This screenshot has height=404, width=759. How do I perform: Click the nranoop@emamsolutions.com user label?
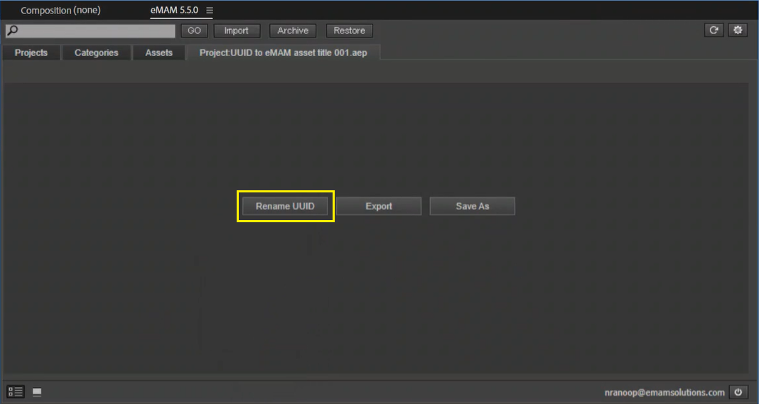click(664, 393)
